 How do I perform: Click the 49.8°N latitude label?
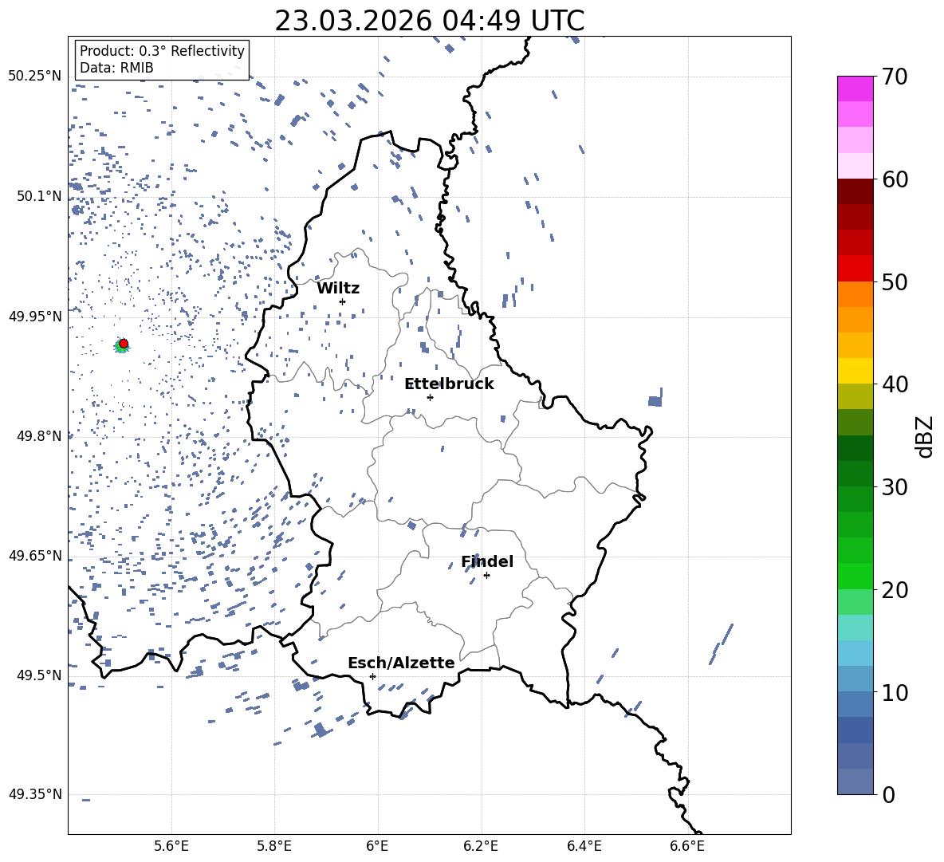pos(39,436)
